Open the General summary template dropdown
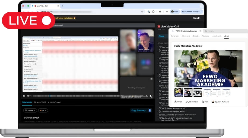 tap(30, 110)
